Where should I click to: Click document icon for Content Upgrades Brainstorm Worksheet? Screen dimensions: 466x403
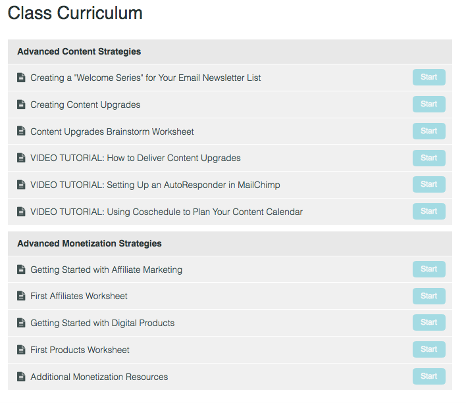21,131
